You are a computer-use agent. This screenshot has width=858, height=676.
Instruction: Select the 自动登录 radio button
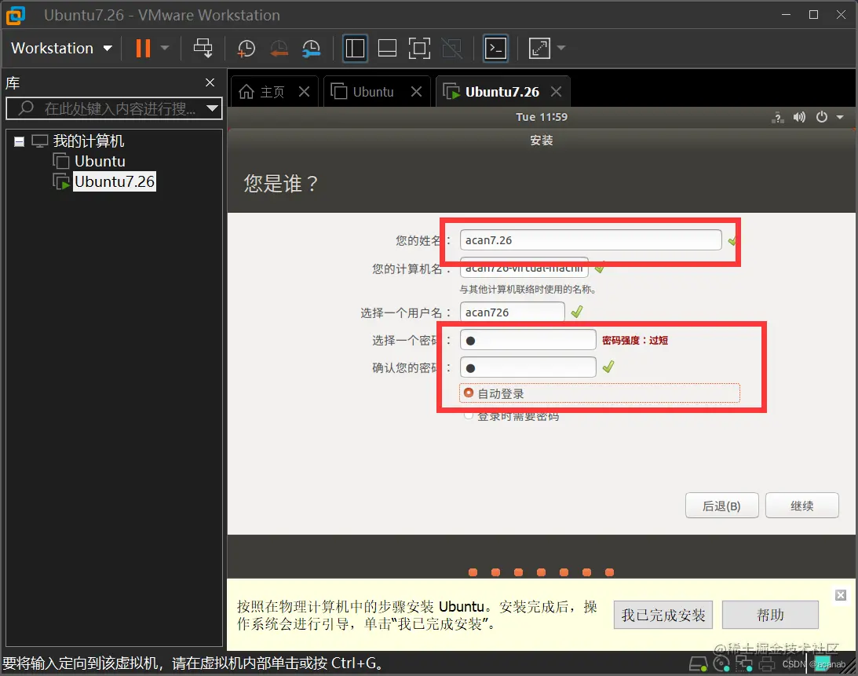pos(469,393)
